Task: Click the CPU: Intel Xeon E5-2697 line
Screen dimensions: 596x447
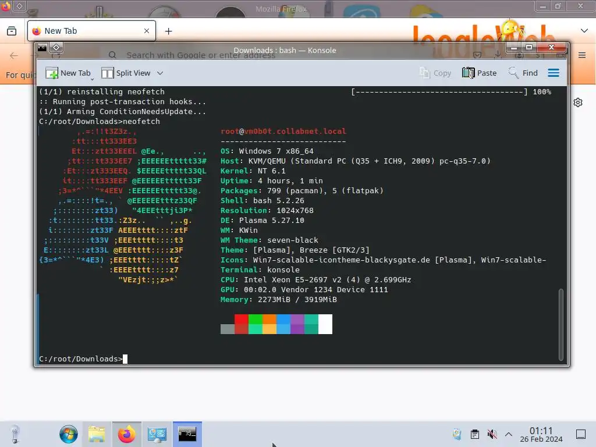Action: (x=316, y=279)
